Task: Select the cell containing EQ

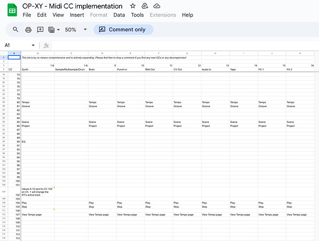Action: [38, 142]
